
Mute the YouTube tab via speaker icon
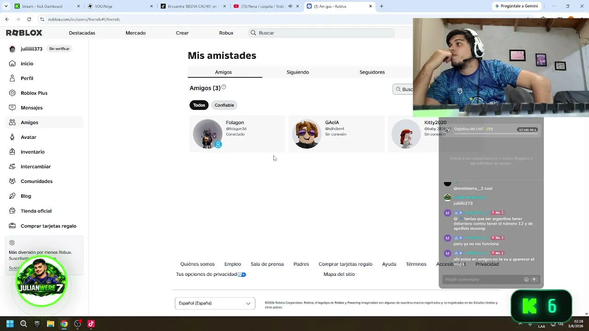(290, 6)
